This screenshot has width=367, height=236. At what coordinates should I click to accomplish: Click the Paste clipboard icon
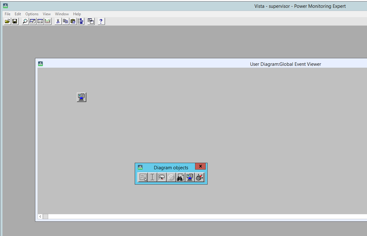pos(73,22)
